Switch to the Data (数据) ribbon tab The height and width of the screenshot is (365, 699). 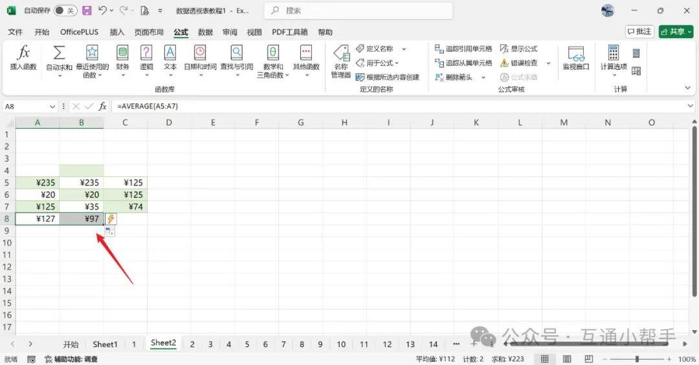pos(205,32)
